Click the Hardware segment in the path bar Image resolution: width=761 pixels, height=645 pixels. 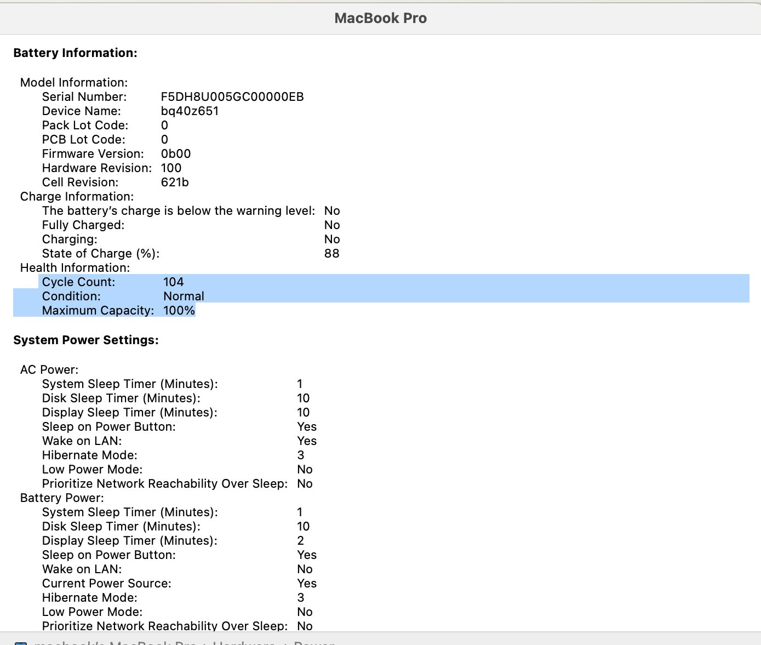point(243,643)
